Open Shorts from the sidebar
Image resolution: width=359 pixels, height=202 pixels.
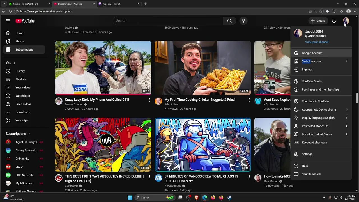point(24,41)
